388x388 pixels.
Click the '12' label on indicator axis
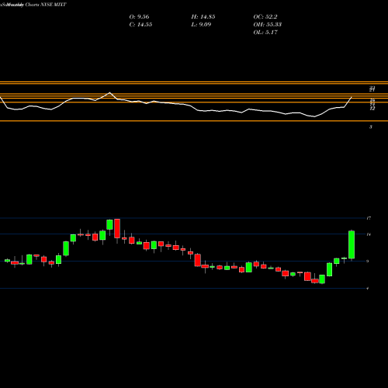(372, 109)
